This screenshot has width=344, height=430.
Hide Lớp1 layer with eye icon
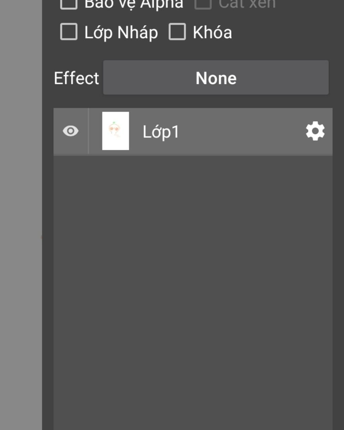coord(71,131)
